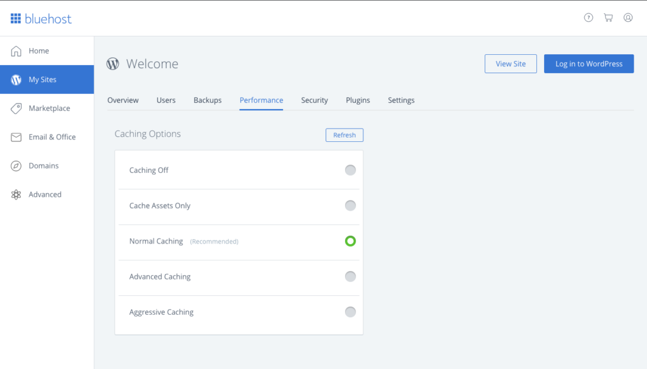The height and width of the screenshot is (369, 647).
Task: Click the Home house icon in sidebar
Action: 16,50
